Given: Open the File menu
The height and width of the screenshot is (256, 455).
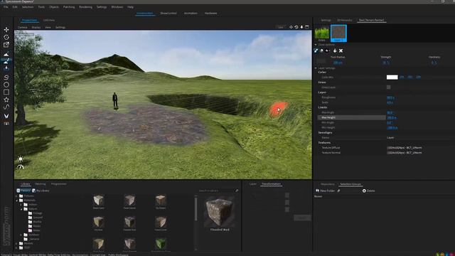Looking at the screenshot, I should [x=6, y=7].
